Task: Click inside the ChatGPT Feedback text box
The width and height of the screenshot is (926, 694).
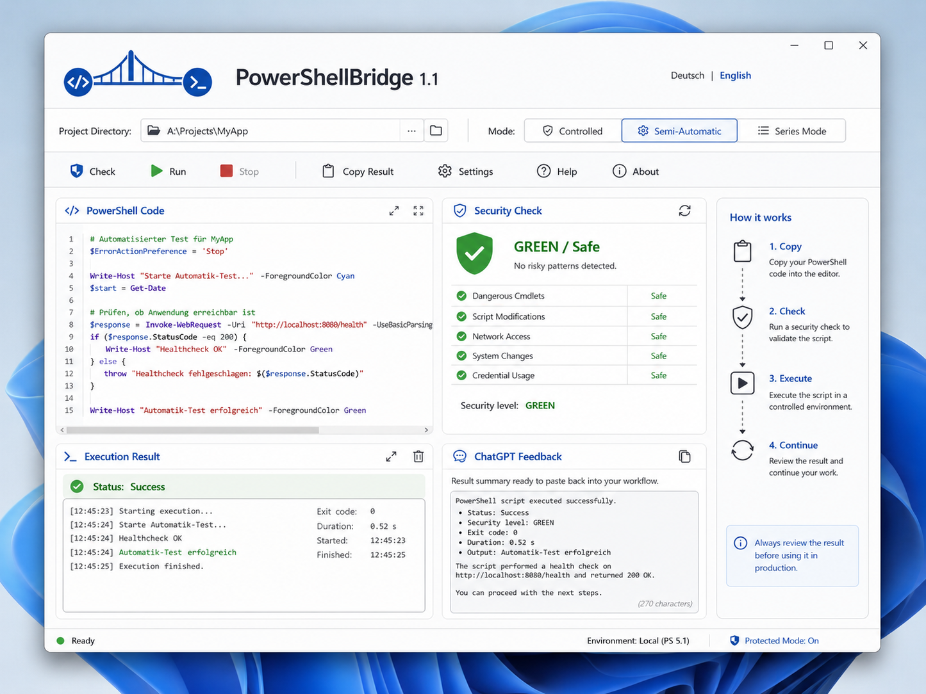Action: coord(574,552)
